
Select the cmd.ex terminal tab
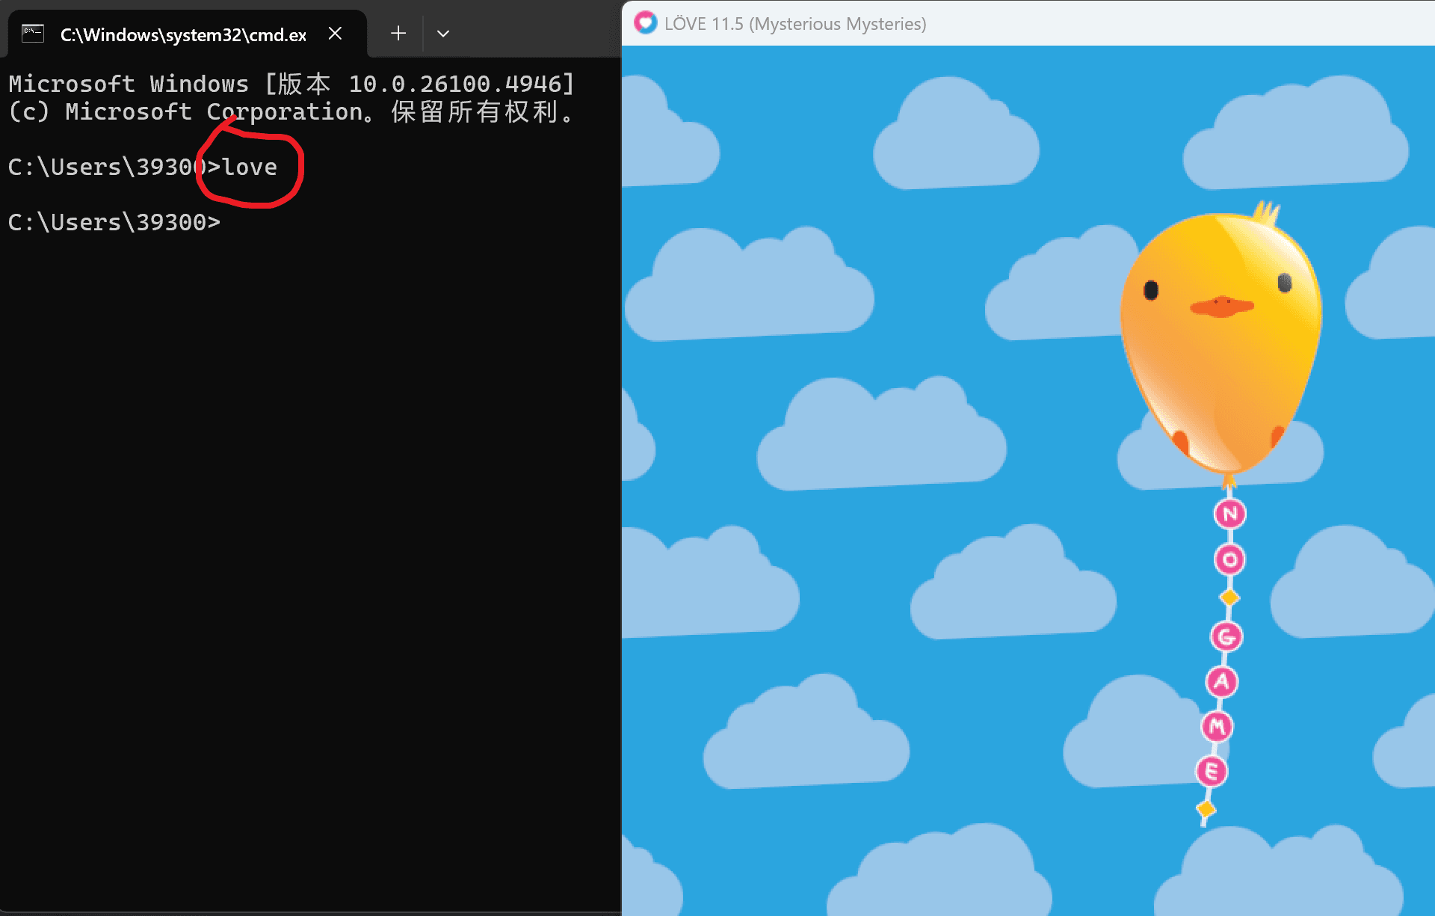[x=183, y=33]
